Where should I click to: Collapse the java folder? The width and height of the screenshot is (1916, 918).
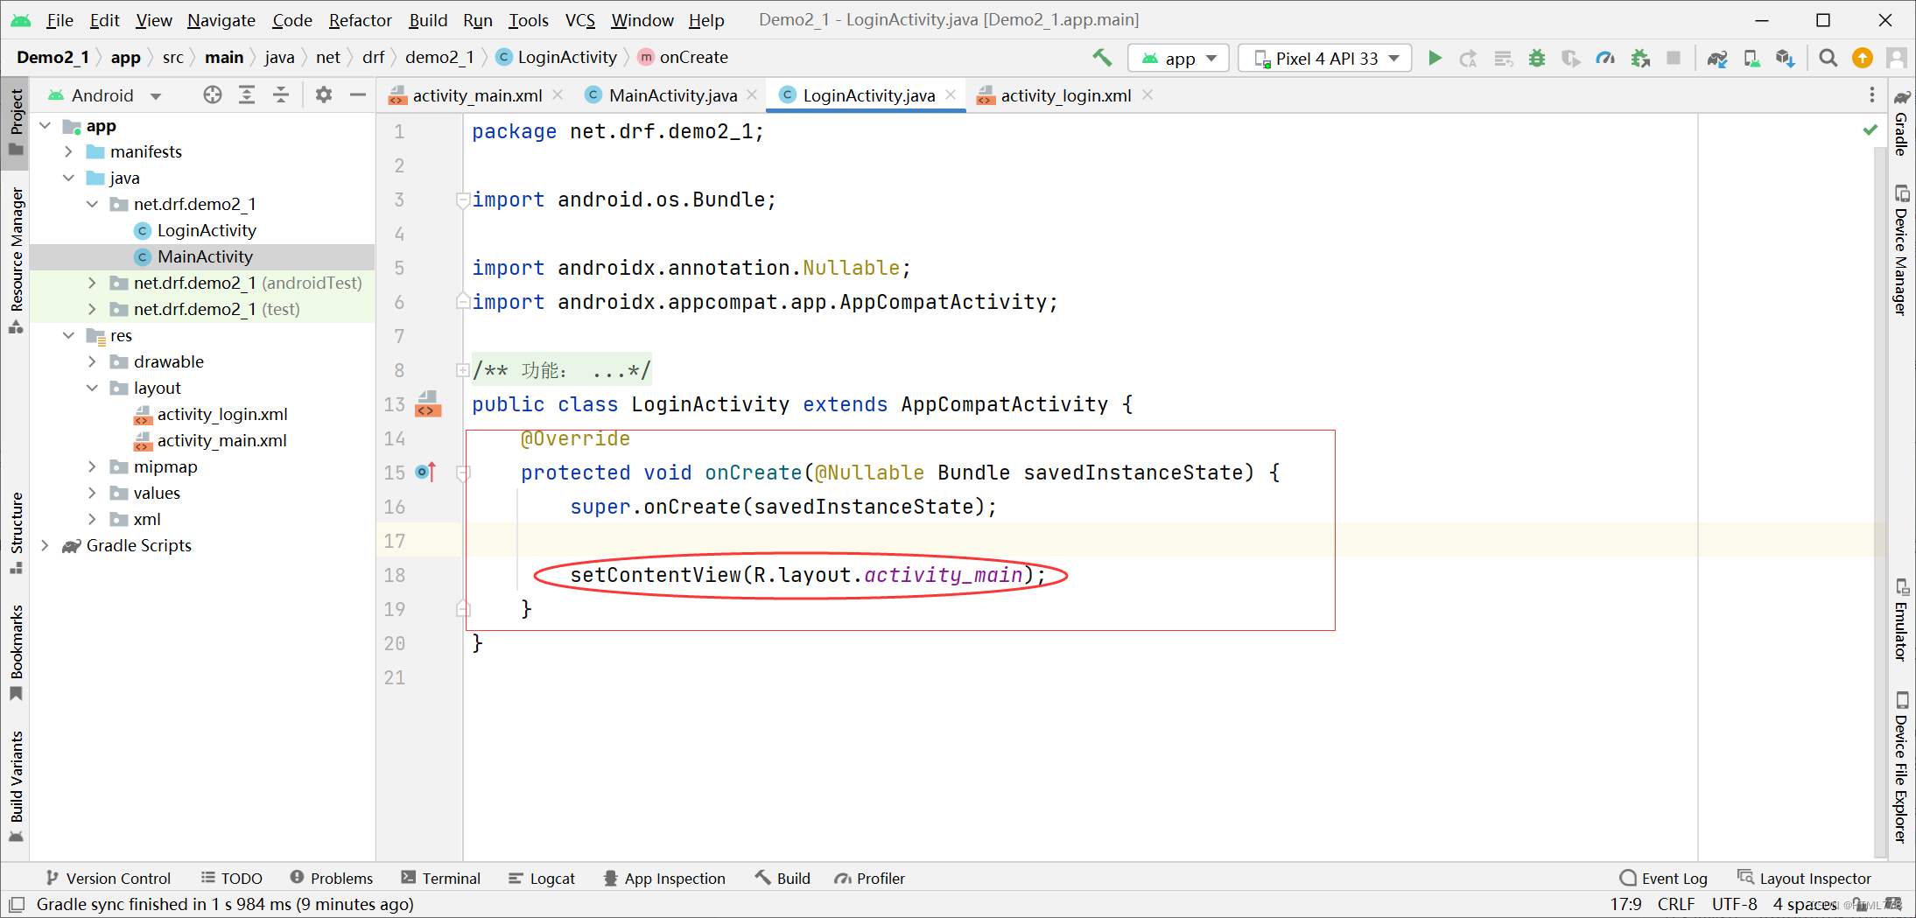(68, 178)
